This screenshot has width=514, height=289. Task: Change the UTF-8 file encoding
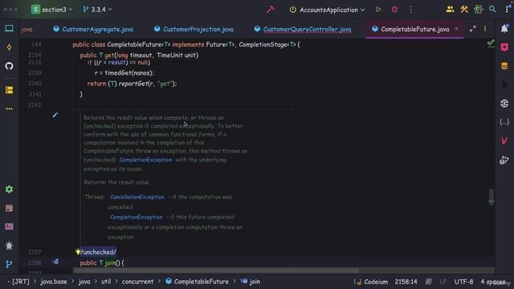(x=463, y=282)
